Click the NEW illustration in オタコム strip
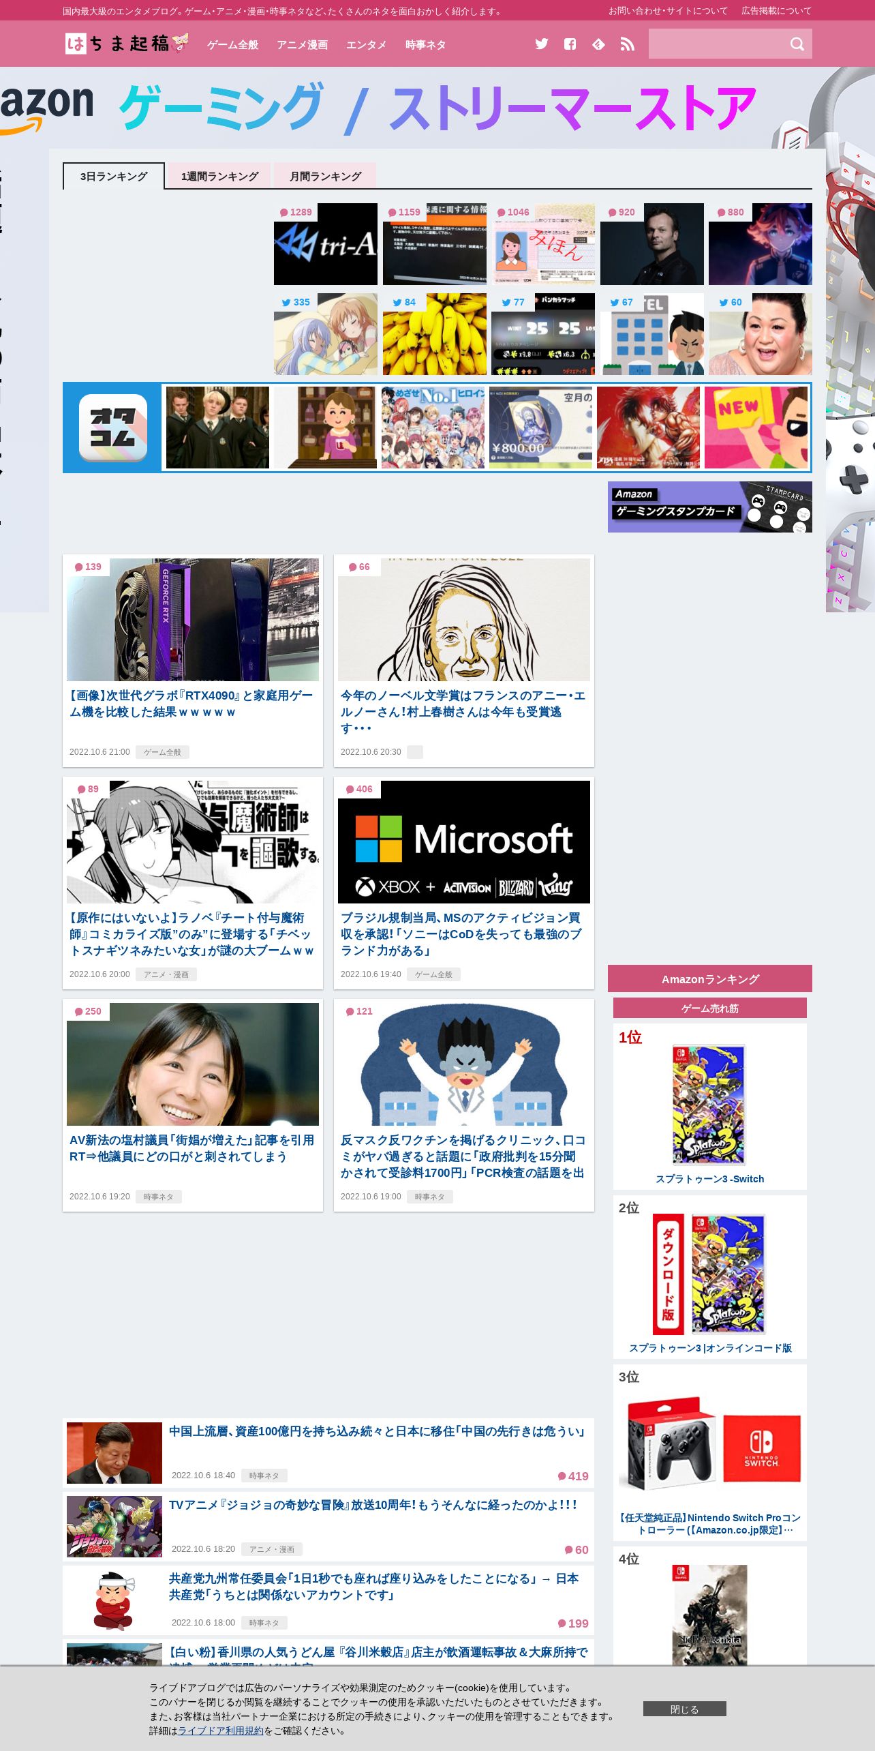This screenshot has height=1751, width=875. pyautogui.click(x=756, y=428)
